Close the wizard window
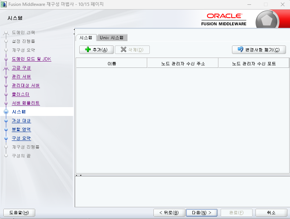 pos(282,4)
